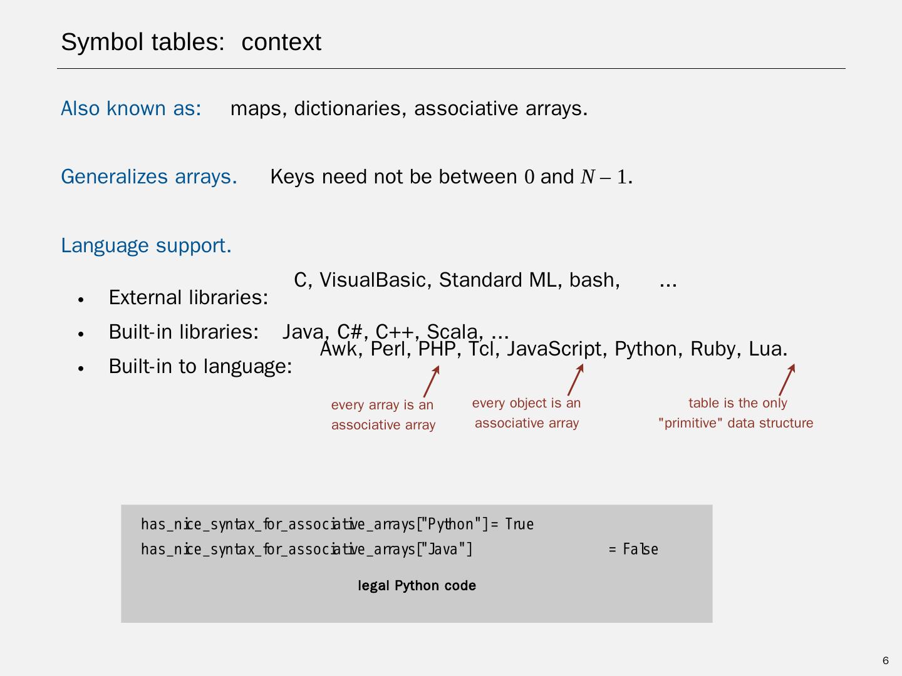
Task: Click the 'legal Python code' caption
Action: [x=417, y=585]
